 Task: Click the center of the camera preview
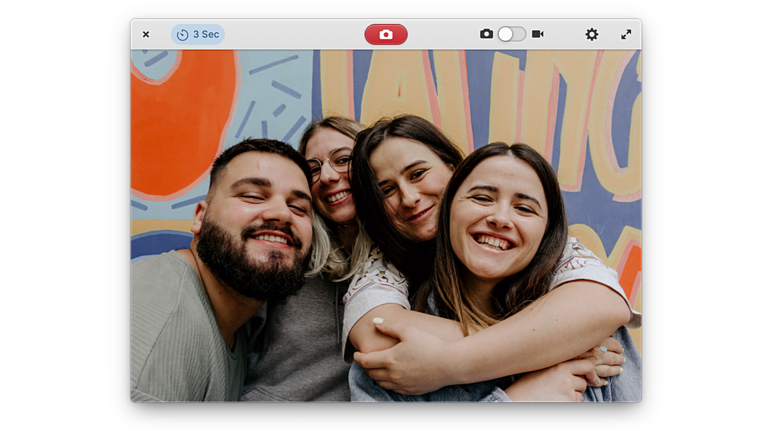386,226
